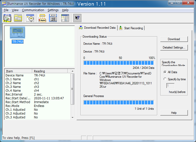
Task: Click the hours before input field
Action: 170,86
